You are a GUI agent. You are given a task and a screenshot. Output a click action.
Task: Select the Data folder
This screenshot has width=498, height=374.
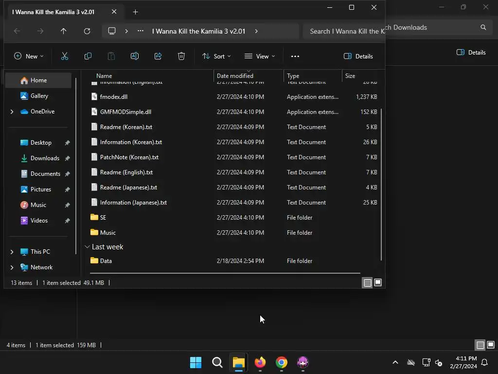233,261
